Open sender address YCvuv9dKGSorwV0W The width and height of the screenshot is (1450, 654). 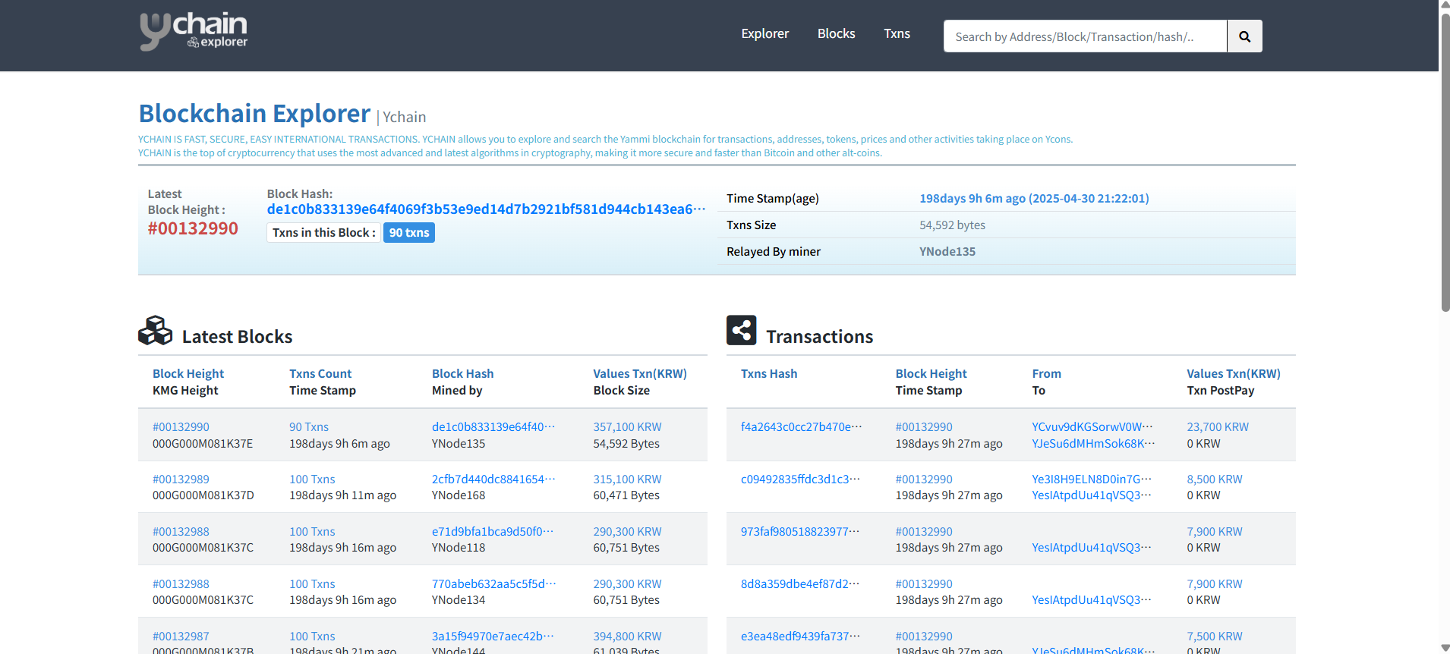[1092, 427]
